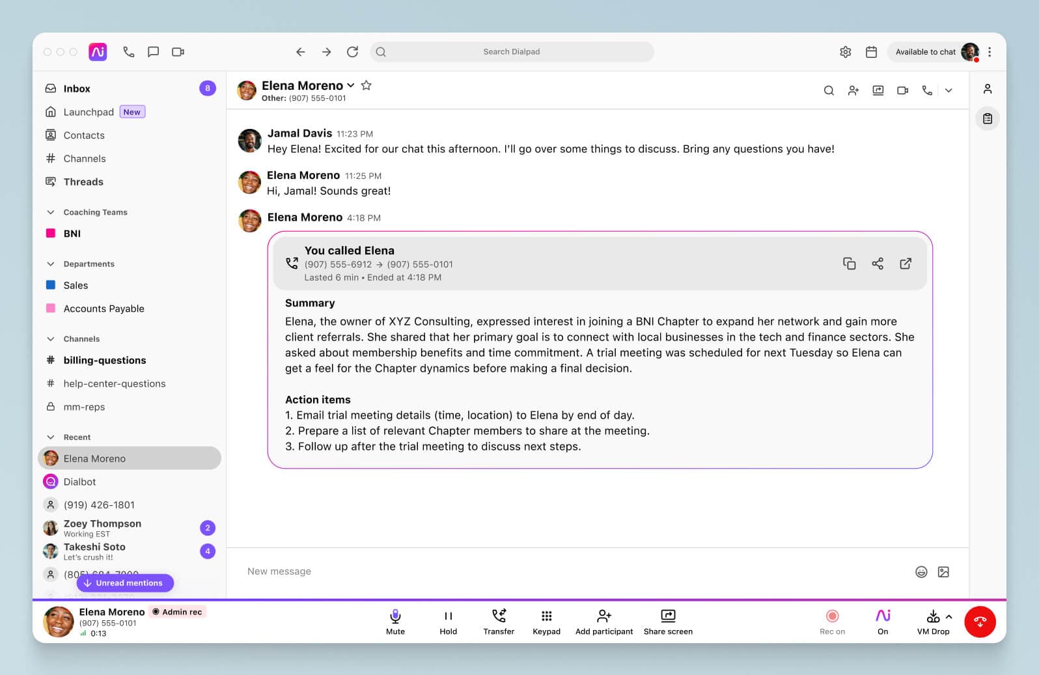Screen dimensions: 1039x675
Task: Open the keypad during the call
Action: [x=546, y=622]
